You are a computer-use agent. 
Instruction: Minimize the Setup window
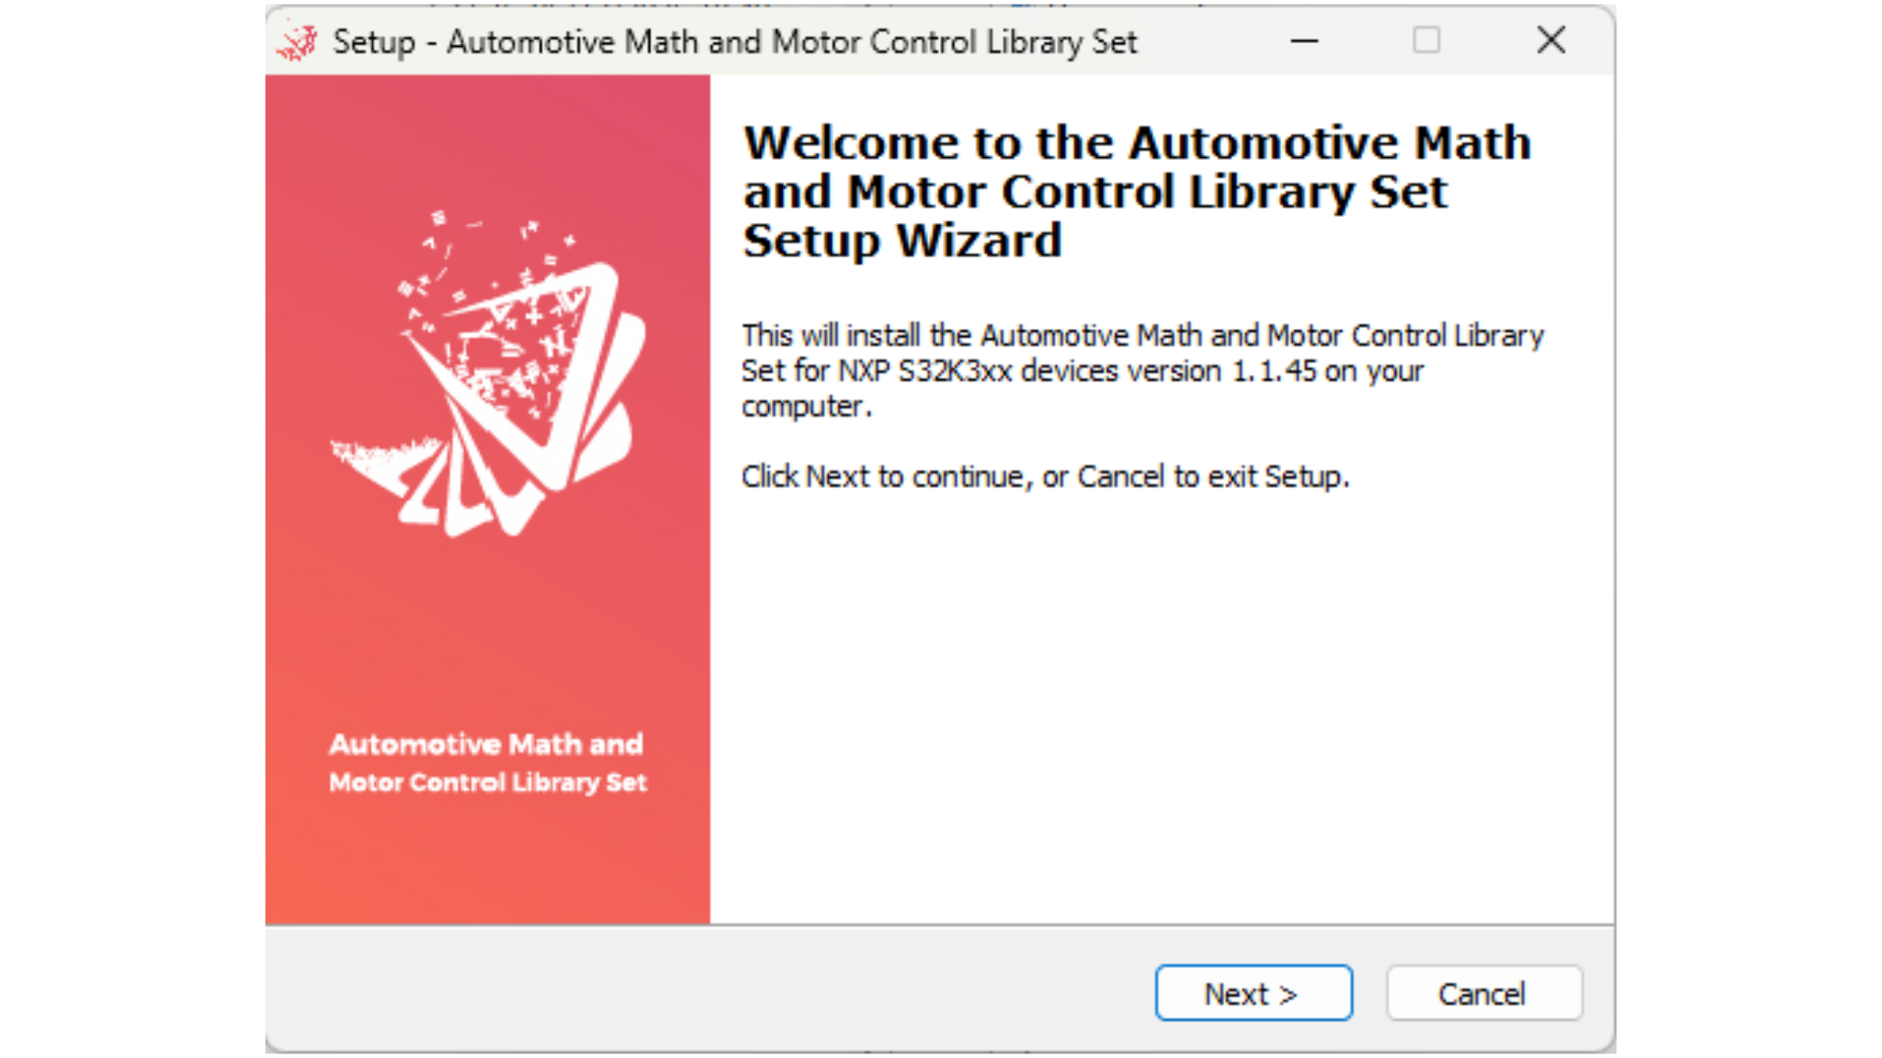1304,41
